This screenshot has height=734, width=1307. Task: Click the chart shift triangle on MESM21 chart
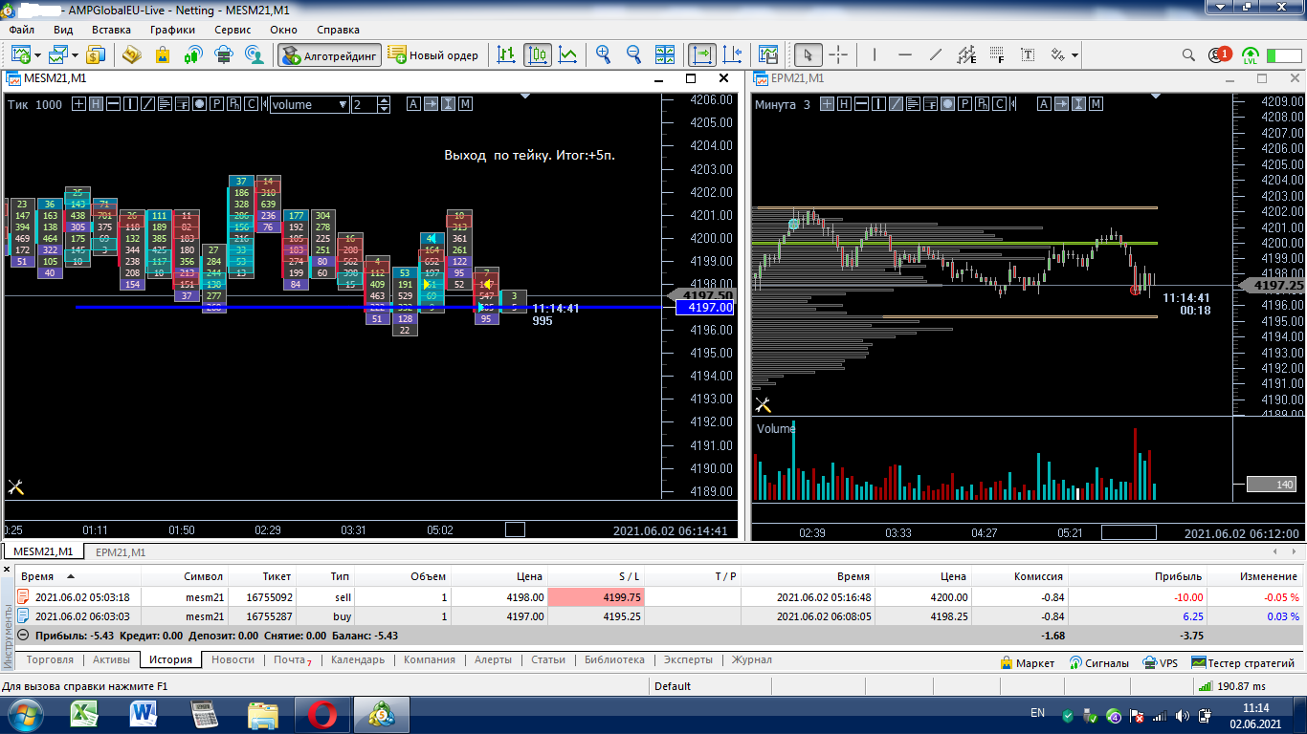tap(525, 96)
